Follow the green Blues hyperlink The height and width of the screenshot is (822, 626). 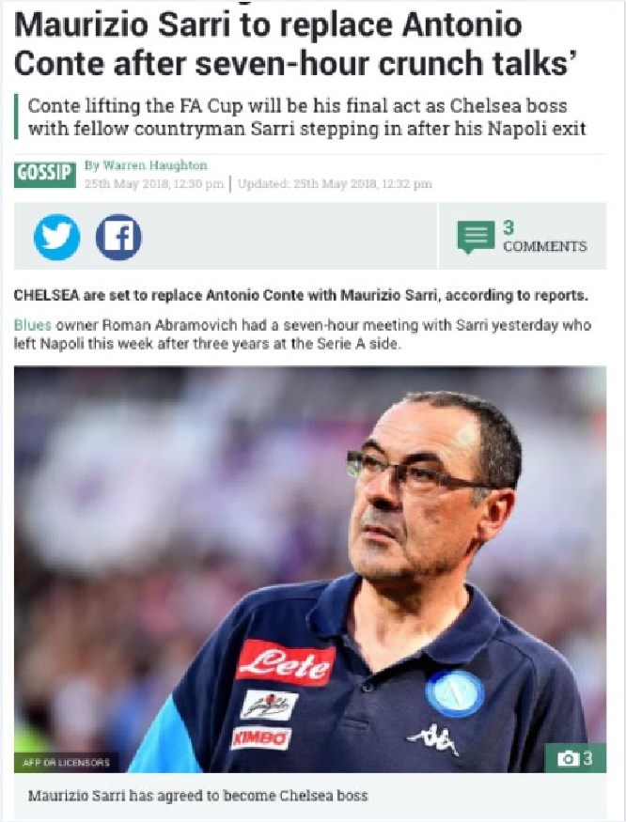33,325
